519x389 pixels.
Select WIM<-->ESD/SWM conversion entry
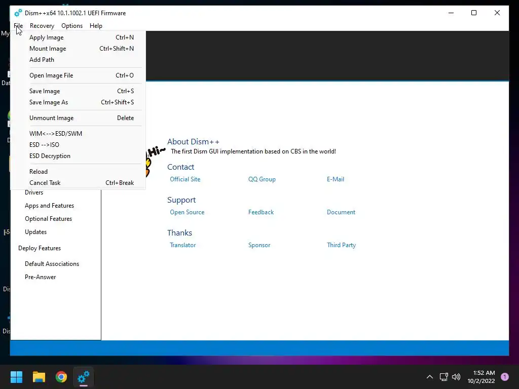[78, 134]
